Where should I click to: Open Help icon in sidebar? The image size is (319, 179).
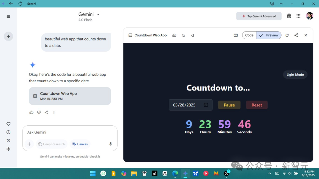pos(8,132)
